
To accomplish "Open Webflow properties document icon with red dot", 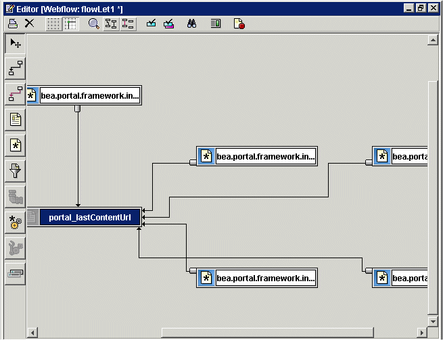I will click(239, 24).
